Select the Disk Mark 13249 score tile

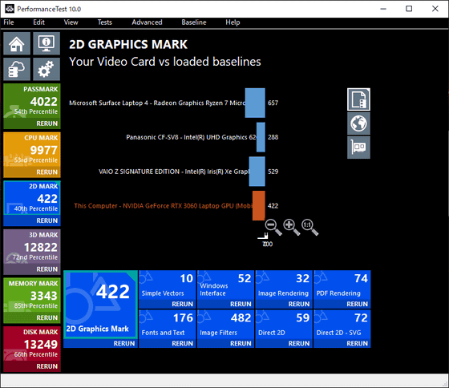point(32,344)
